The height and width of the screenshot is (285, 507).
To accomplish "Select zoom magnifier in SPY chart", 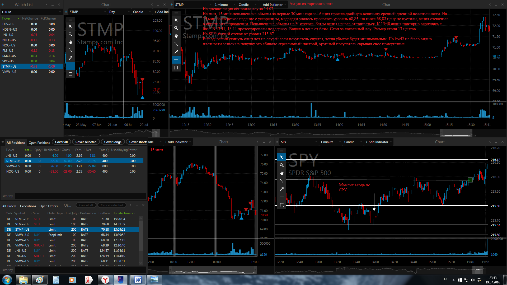I will (281, 165).
